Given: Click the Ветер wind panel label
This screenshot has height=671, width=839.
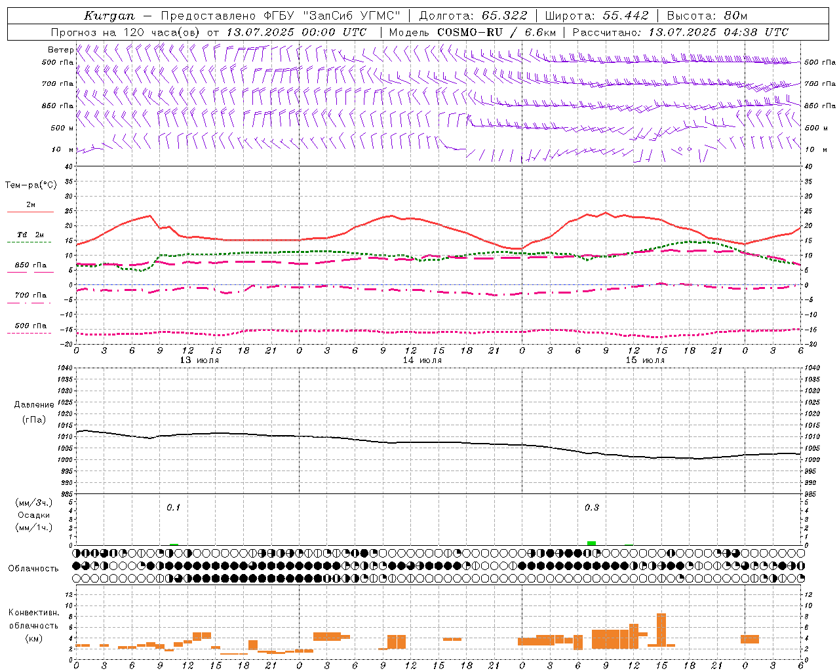Looking at the screenshot, I should [60, 50].
